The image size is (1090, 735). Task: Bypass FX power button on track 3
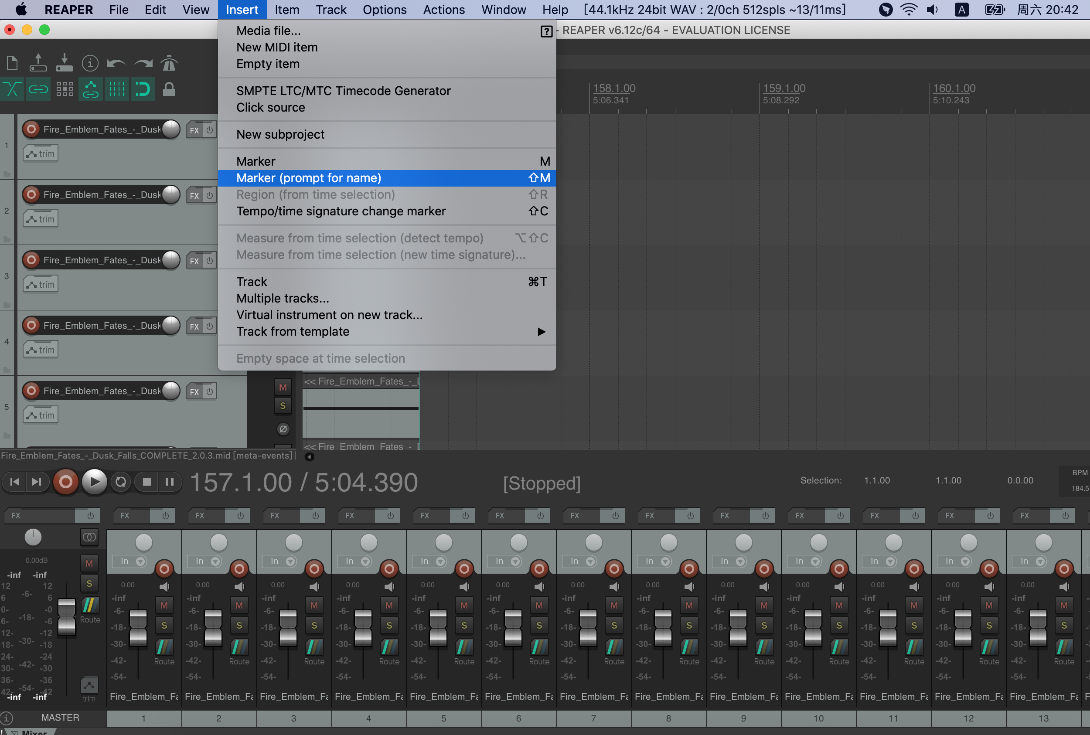(x=210, y=261)
